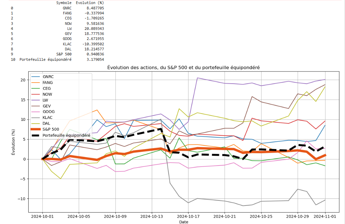Select the KLAC label in the chart legend
Viewport: 345px width, 224px height.
pos(47,118)
